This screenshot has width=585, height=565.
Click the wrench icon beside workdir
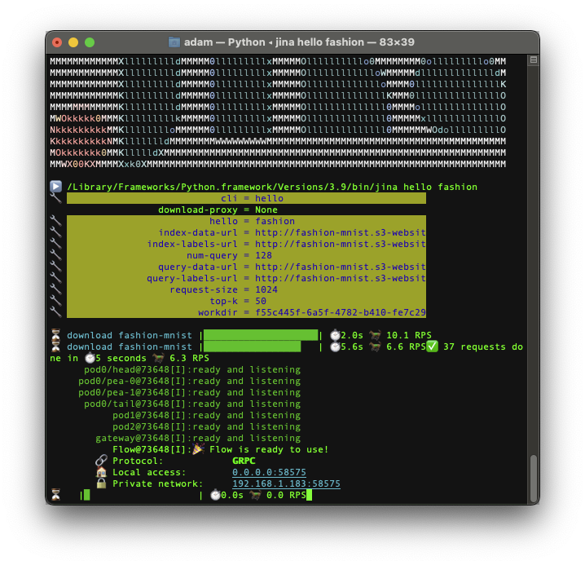coord(55,312)
